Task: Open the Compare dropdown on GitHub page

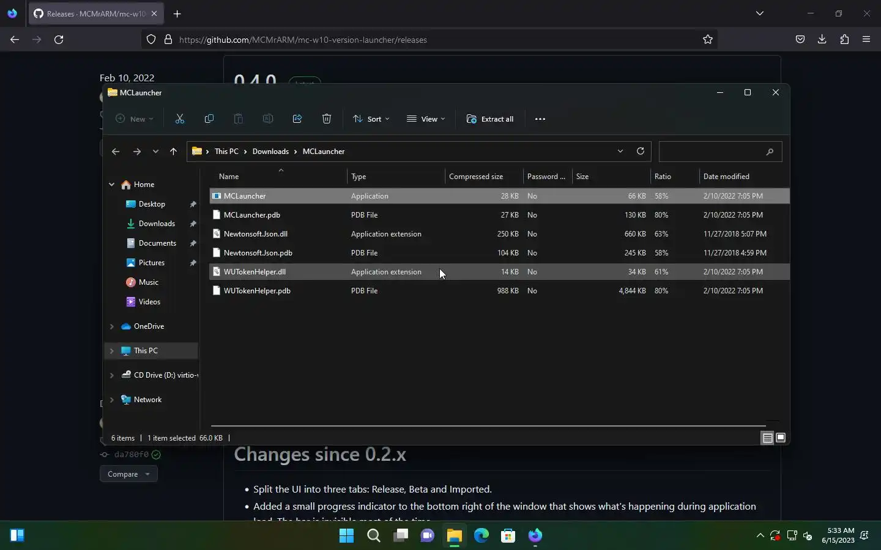Action: pyautogui.click(x=128, y=474)
